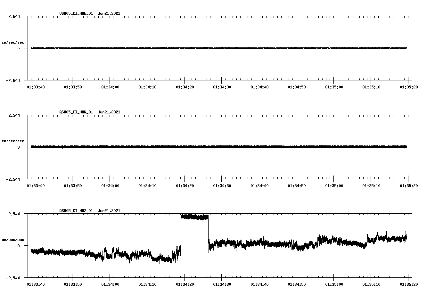Click 01:34:10 time label under HNE plot
This screenshot has height=296, width=435.
[147, 87]
